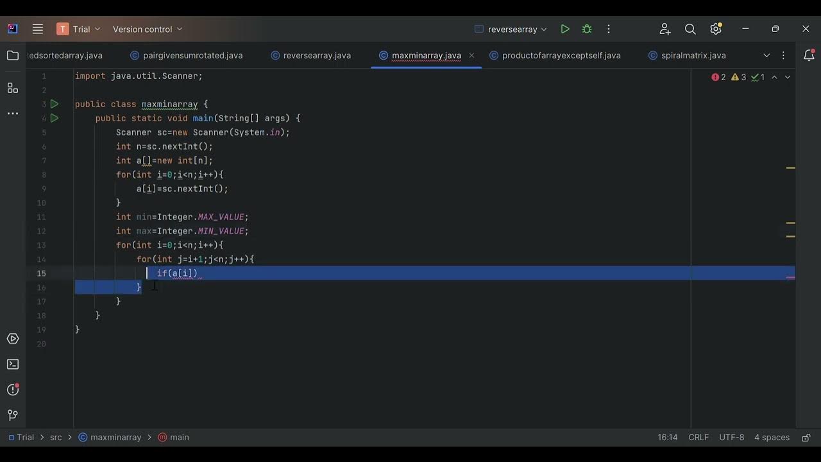Viewport: 821px width, 462px height.
Task: Click the inner for loop with j=i+1
Action: coord(196,259)
